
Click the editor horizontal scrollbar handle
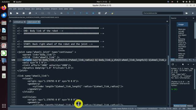pyautogui.click(x=73, y=106)
